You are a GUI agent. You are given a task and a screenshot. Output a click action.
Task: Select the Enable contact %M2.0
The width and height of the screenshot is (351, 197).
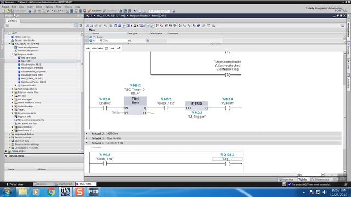tap(105, 108)
